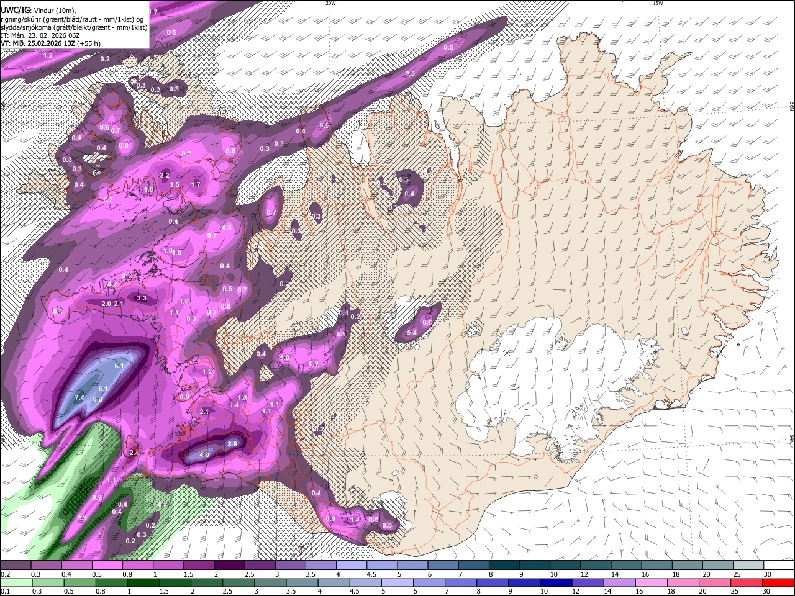Click the 'IT: Mán. 23. 02. 2026 06Z' line

40,35
